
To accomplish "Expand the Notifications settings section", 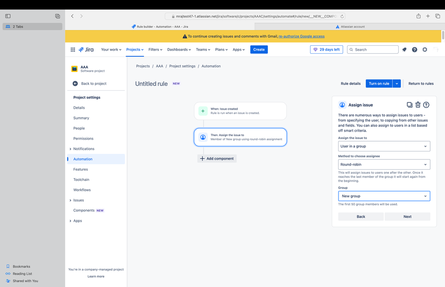I will tap(70, 149).
